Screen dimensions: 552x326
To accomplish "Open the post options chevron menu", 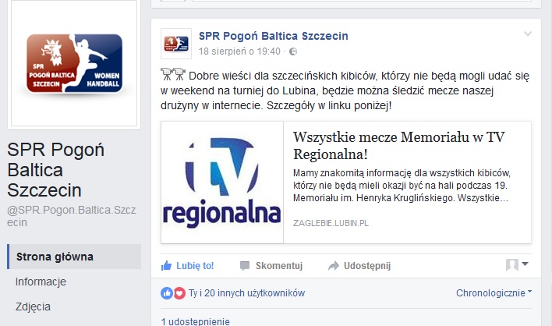I will [527, 34].
